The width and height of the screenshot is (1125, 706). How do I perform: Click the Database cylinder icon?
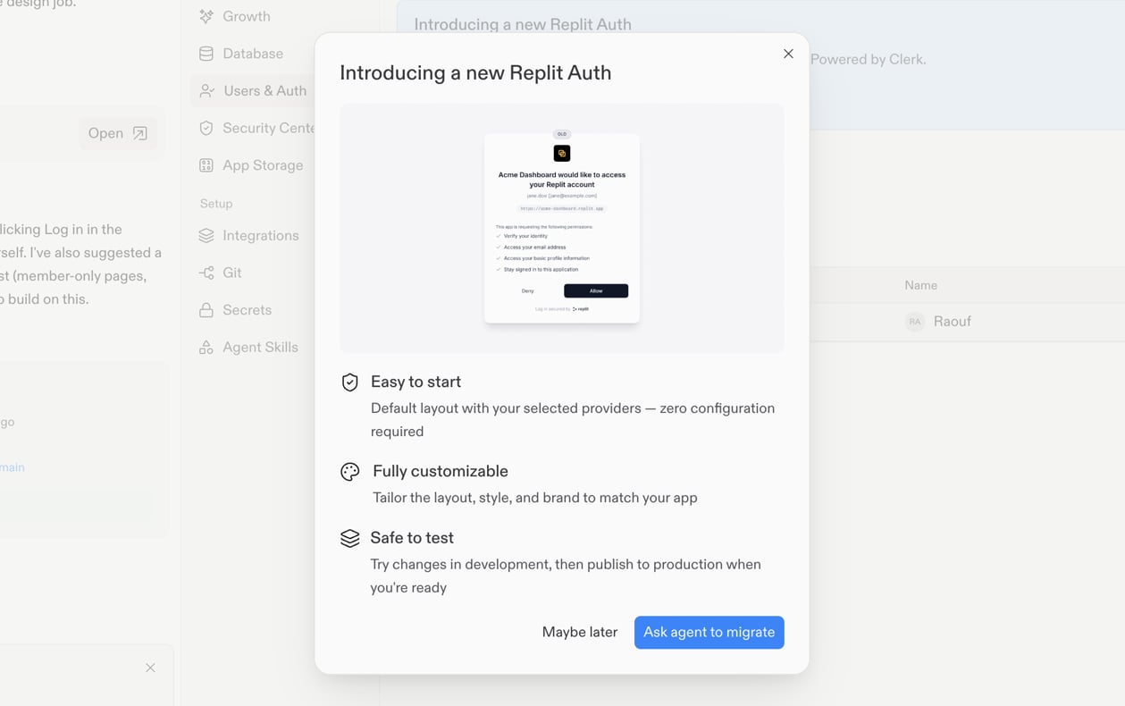pyautogui.click(x=206, y=54)
